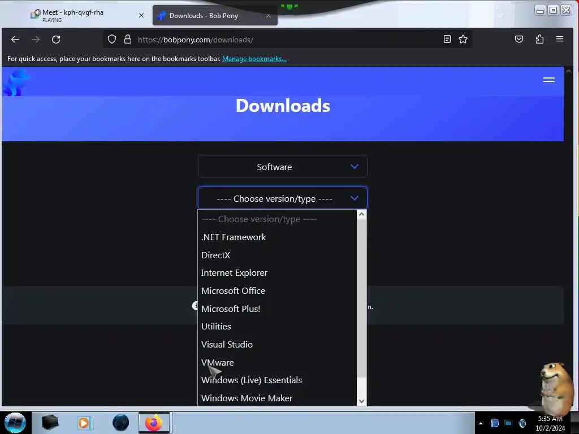Reload the Bob Pony downloads page
579x434 pixels.
pyautogui.click(x=56, y=40)
